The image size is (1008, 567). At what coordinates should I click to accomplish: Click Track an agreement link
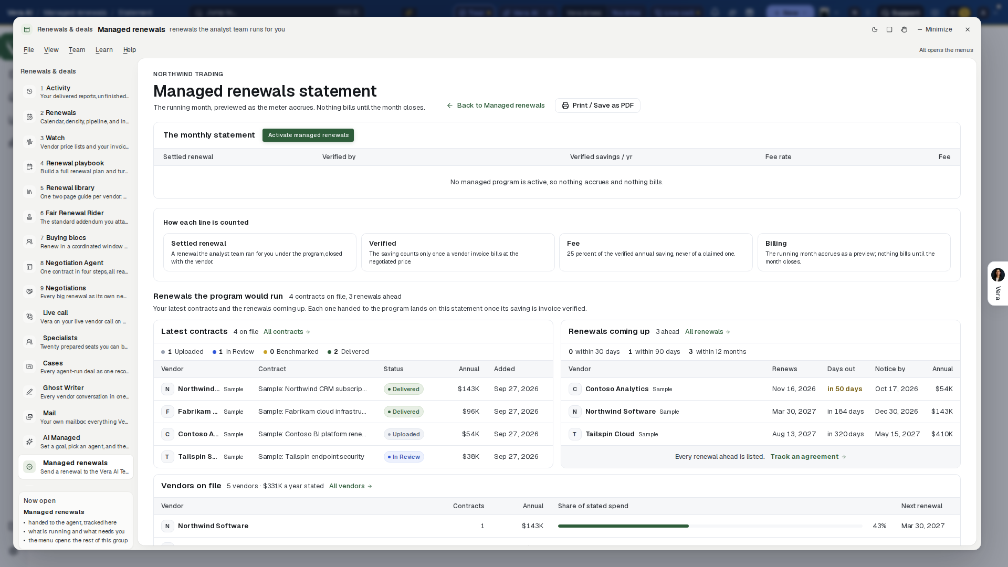tap(808, 457)
